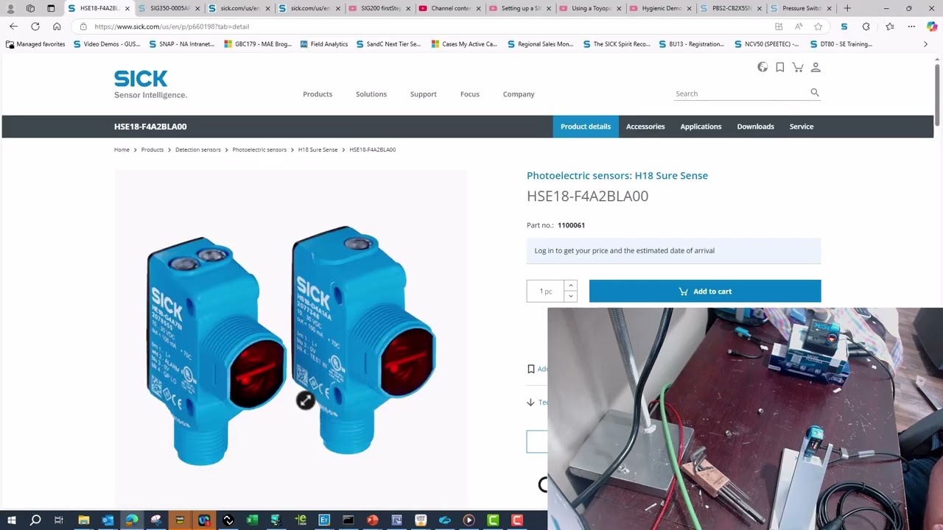Select the Product details tab
This screenshot has height=530, width=943.
pos(586,127)
